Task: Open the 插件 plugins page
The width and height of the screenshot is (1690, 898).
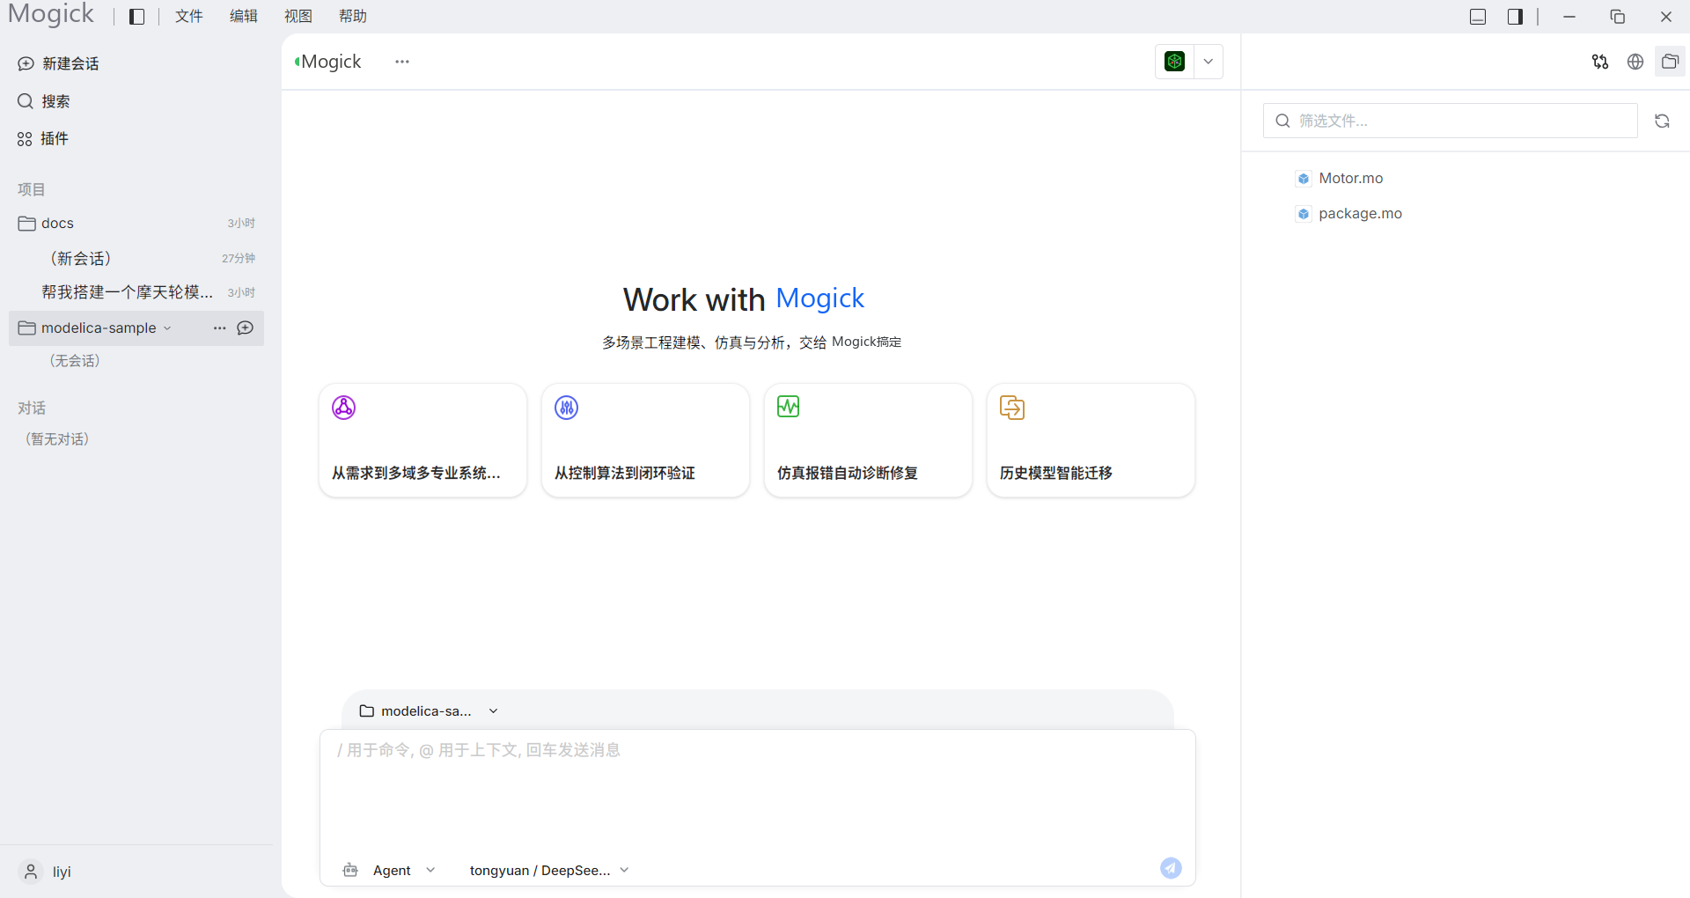Action: (x=43, y=138)
